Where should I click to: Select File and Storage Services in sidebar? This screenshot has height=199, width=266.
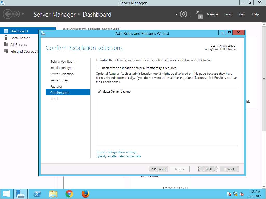(24, 51)
